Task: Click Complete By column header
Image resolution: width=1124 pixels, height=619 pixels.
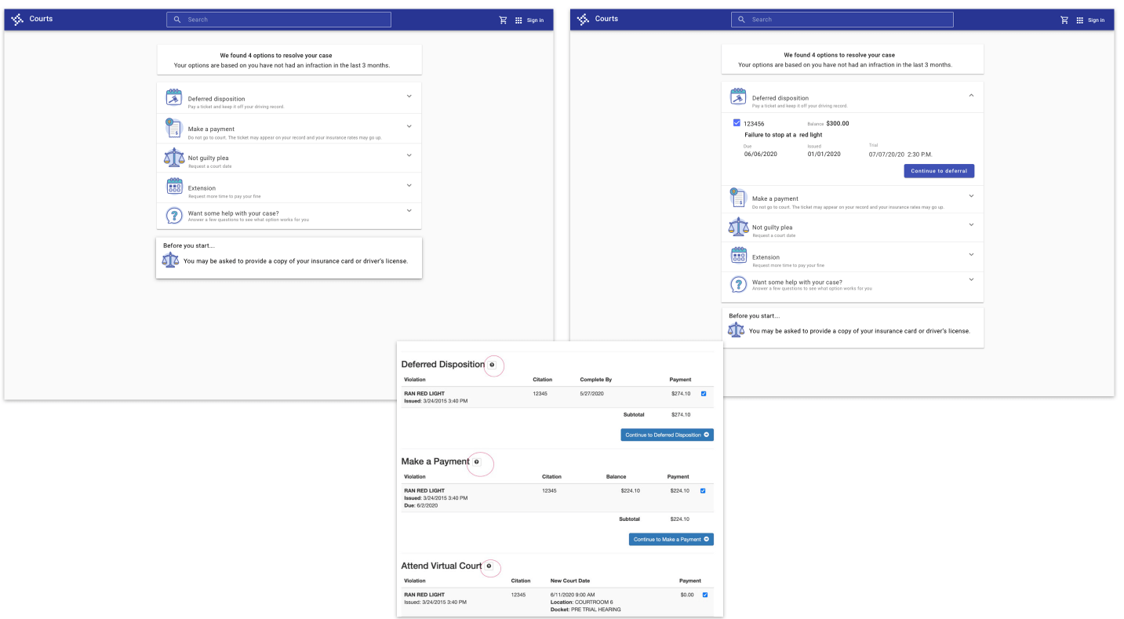Action: pyautogui.click(x=596, y=380)
